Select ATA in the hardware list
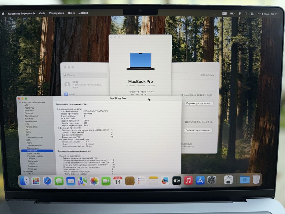 pyautogui.click(x=26, y=105)
